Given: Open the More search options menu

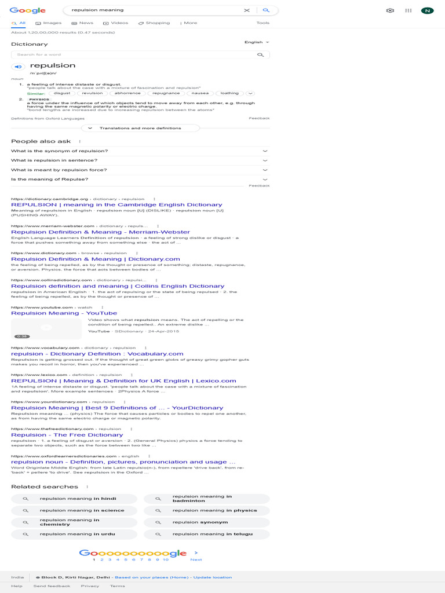Looking at the screenshot, I should pyautogui.click(x=188, y=23).
